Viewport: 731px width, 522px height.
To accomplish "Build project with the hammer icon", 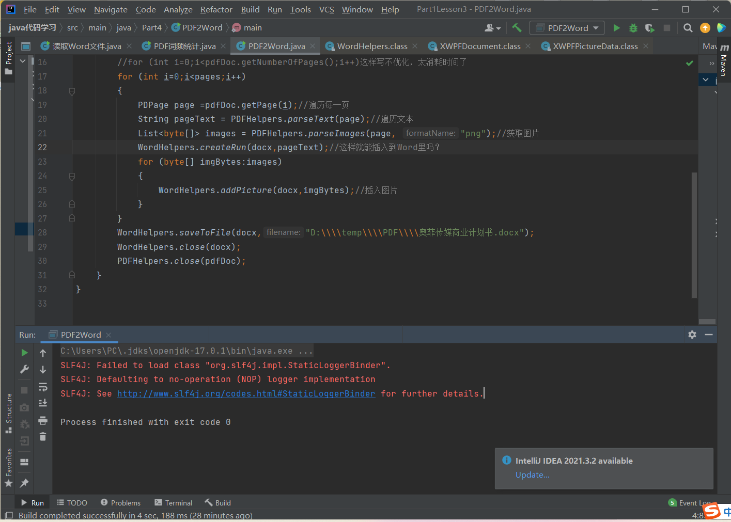I will click(516, 28).
